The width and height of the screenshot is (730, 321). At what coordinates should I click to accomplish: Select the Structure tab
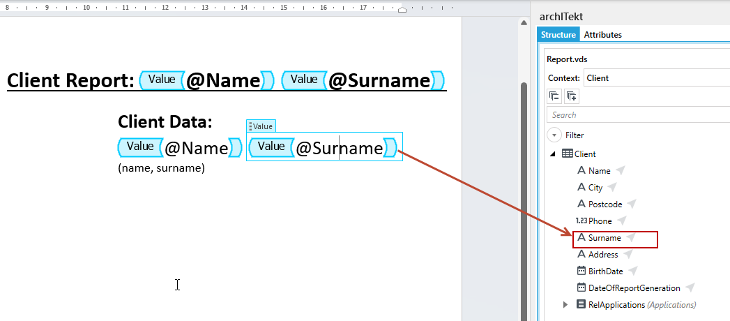click(x=558, y=34)
